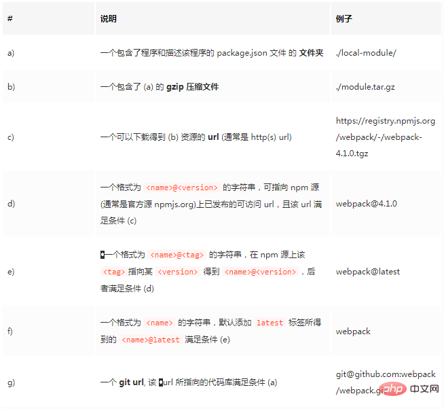Click the 'latest' code tag in row f
Screen dimensions: 446x411
click(270, 323)
